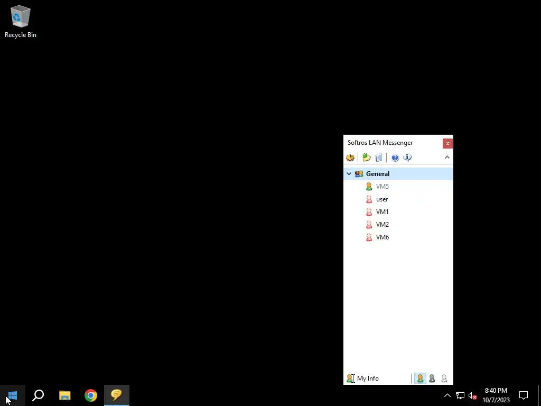
Task: Open the Action Center notifications icon
Action: (x=524, y=395)
